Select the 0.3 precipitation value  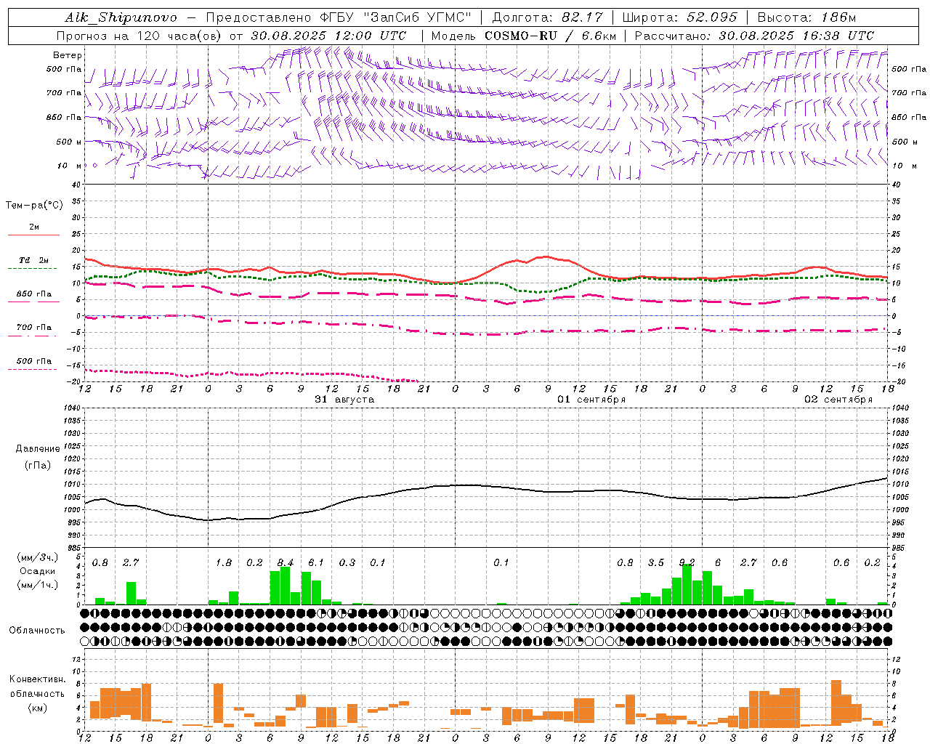coord(347,563)
